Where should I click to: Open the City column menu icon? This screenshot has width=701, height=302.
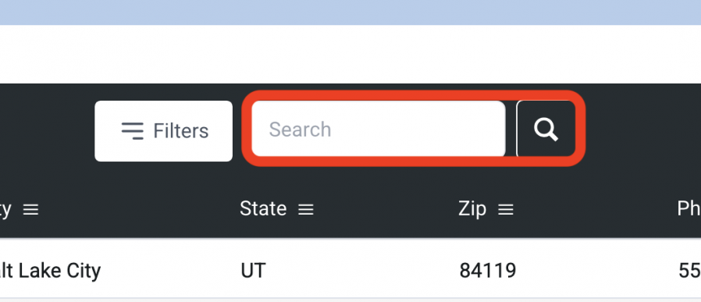click(30, 209)
